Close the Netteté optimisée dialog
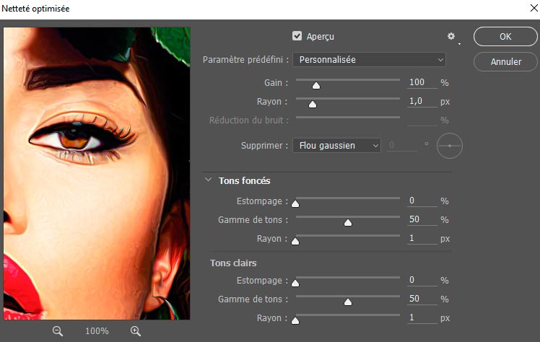The width and height of the screenshot is (540, 342). (523, 10)
